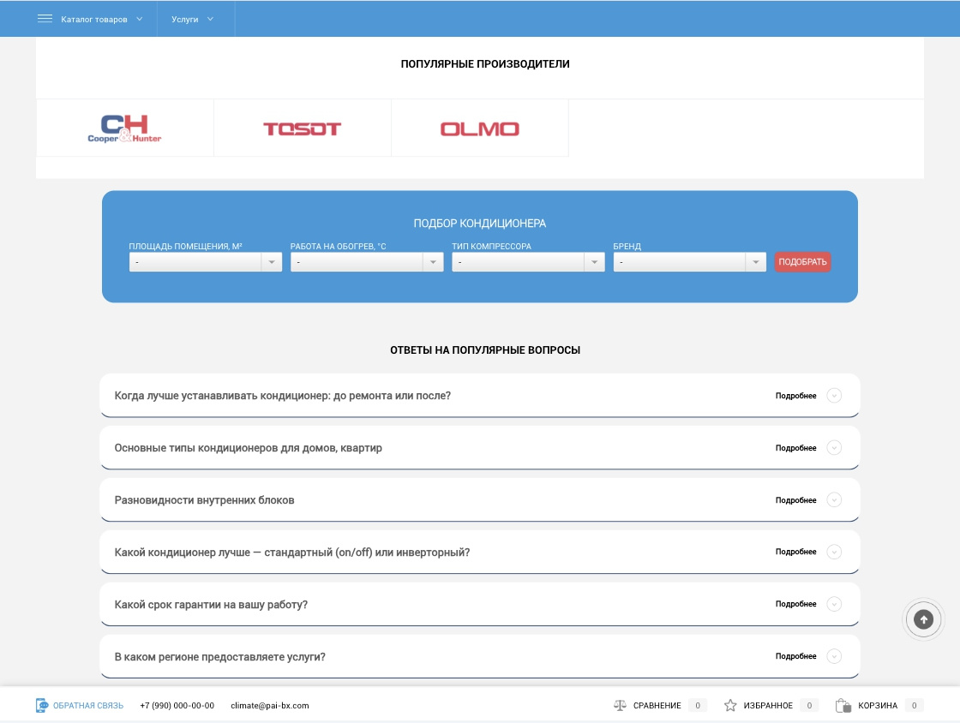Click the Корзина counter badge
The image size is (960, 723).
tap(914, 705)
